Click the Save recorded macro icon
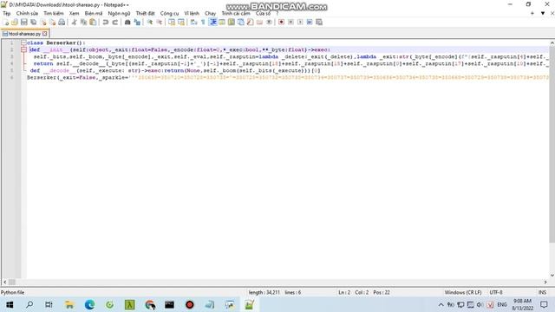Image resolution: width=555 pixels, height=312 pixels. coord(319,22)
